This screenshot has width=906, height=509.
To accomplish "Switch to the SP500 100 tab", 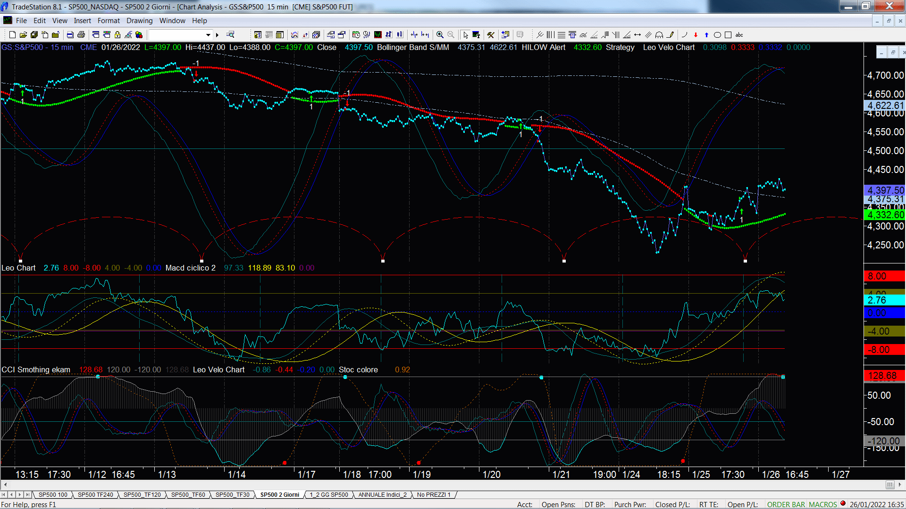I will (x=53, y=494).
